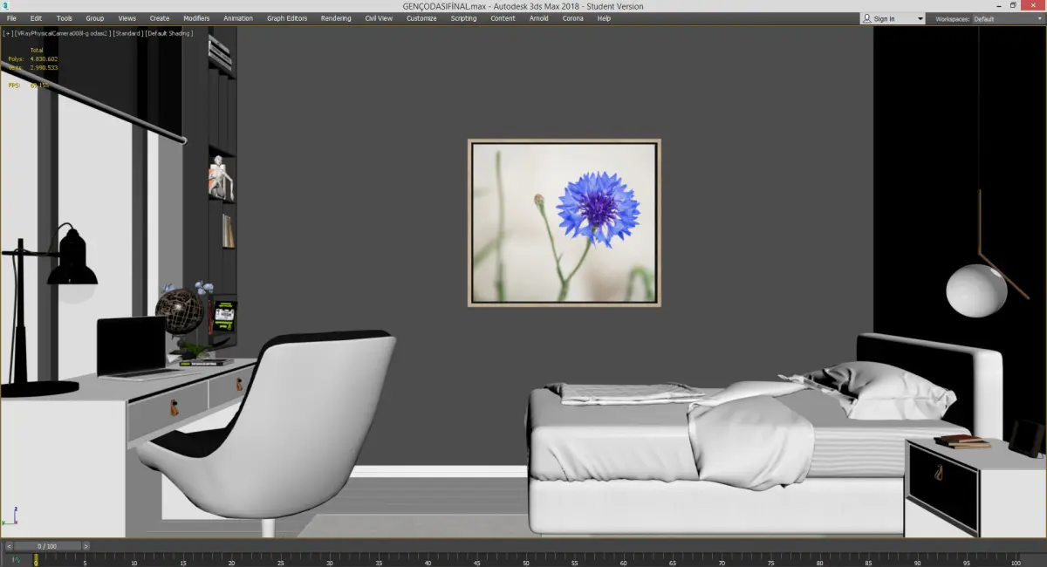Open the Civil View menu

379,18
